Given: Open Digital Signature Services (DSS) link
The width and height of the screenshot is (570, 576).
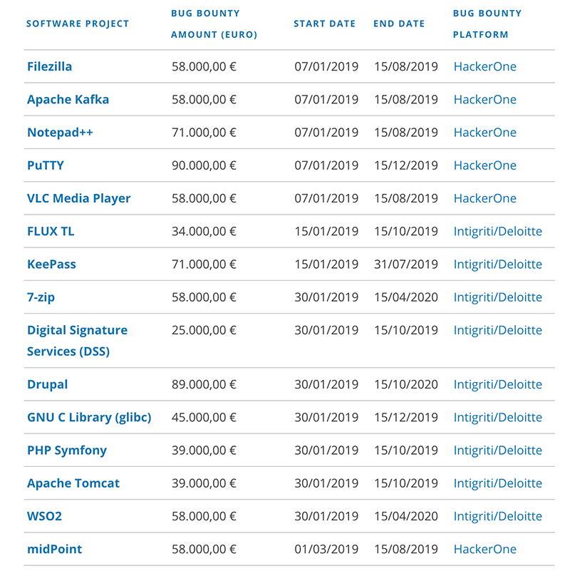Looking at the screenshot, I should pyautogui.click(x=77, y=341).
